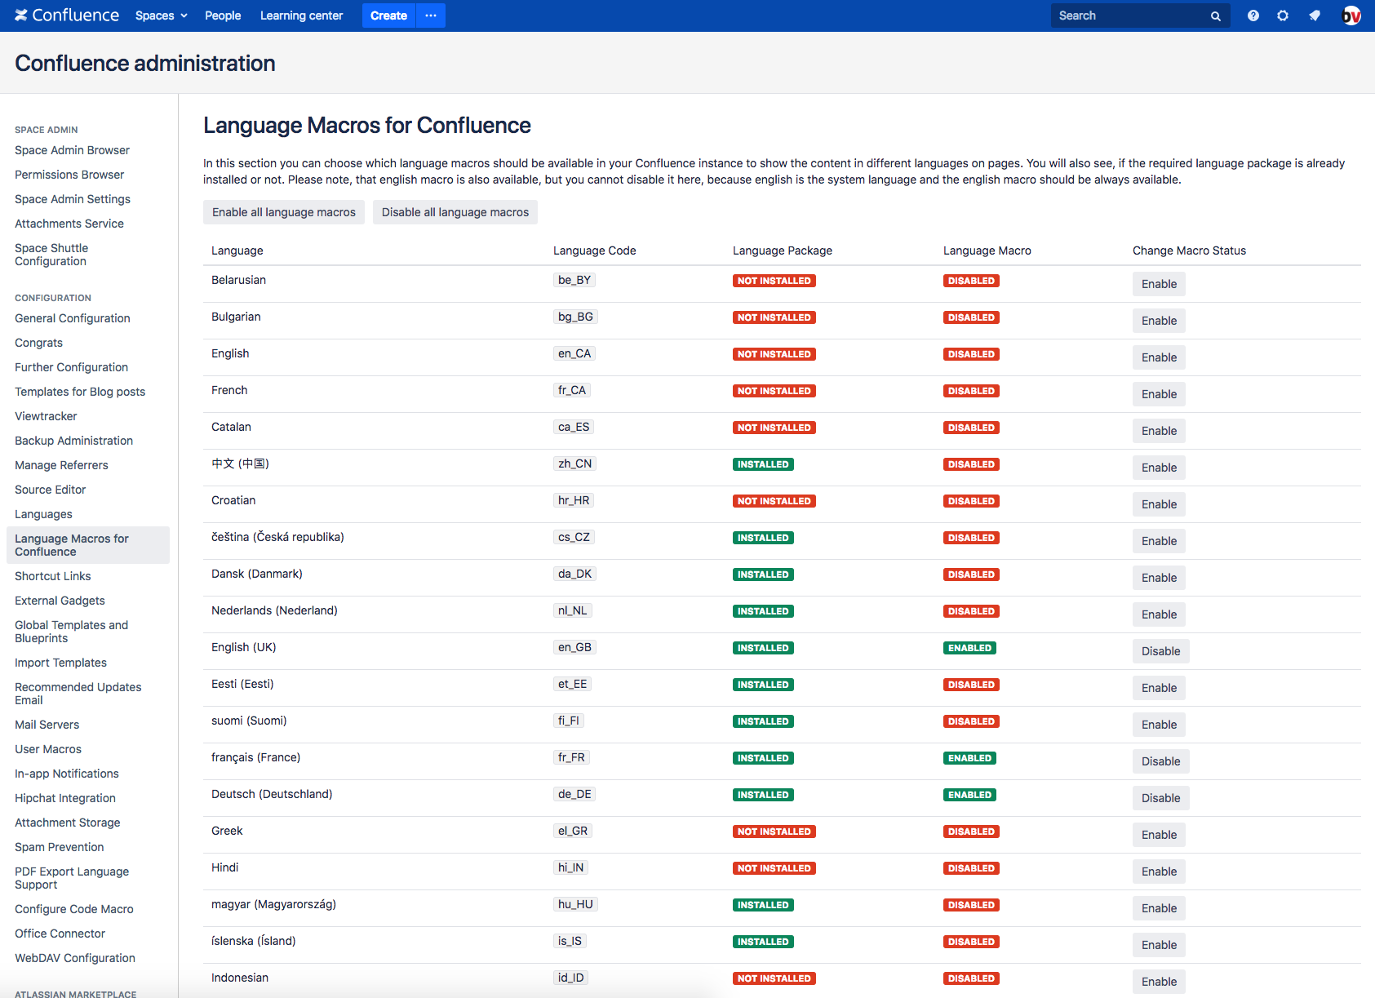Enable the Hindi language macro
The width and height of the screenshot is (1375, 998).
tap(1158, 871)
